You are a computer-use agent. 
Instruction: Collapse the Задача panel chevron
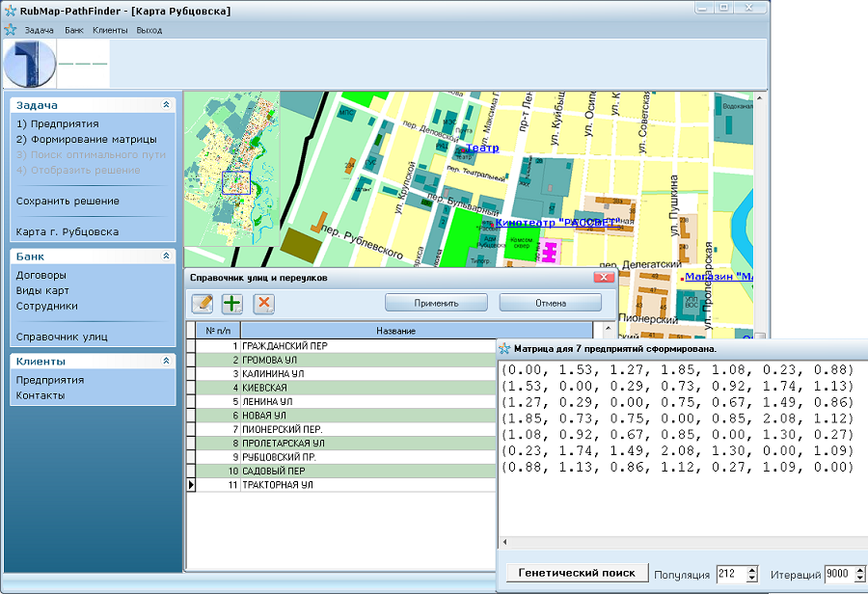point(166,104)
